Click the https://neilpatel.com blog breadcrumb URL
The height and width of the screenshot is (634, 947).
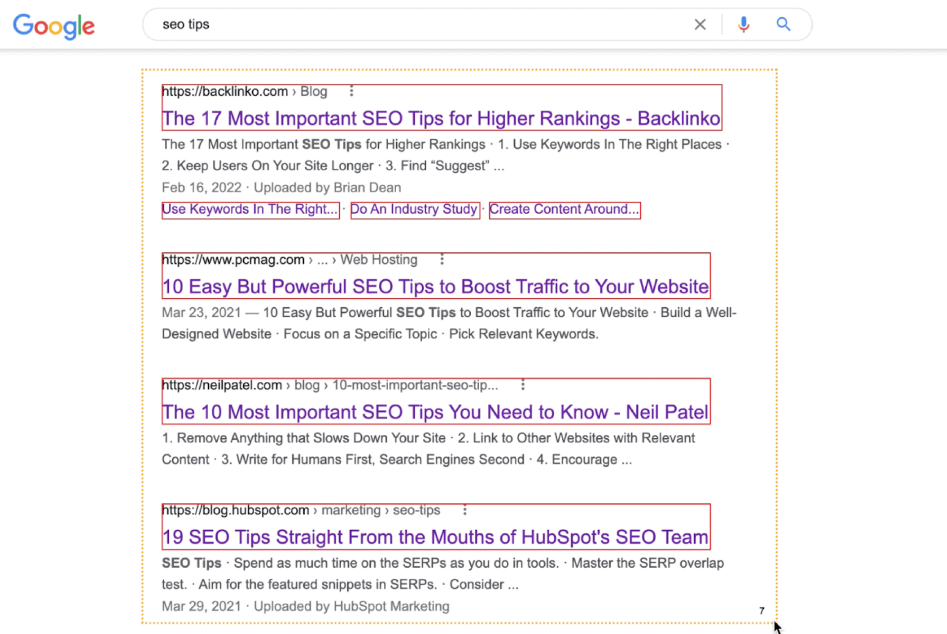point(330,385)
